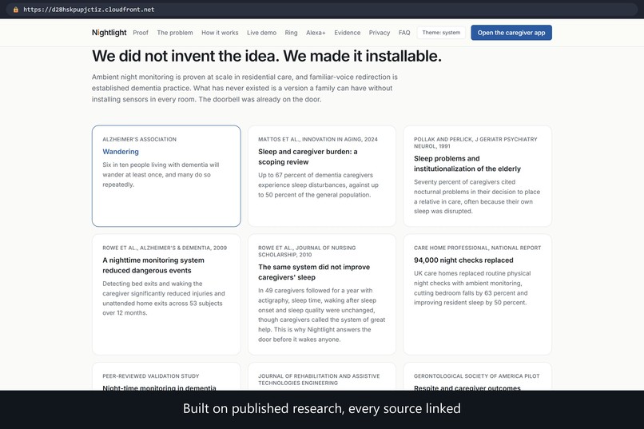Viewport: 644px width, 429px height.
Task: Jump to The problem section
Action: 175,33
